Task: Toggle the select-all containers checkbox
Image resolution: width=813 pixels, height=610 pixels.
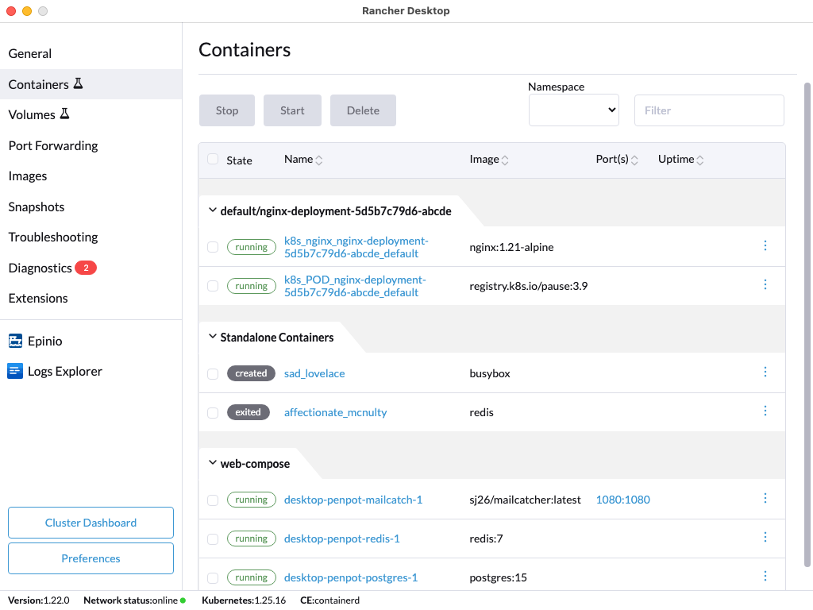Action: 212,159
